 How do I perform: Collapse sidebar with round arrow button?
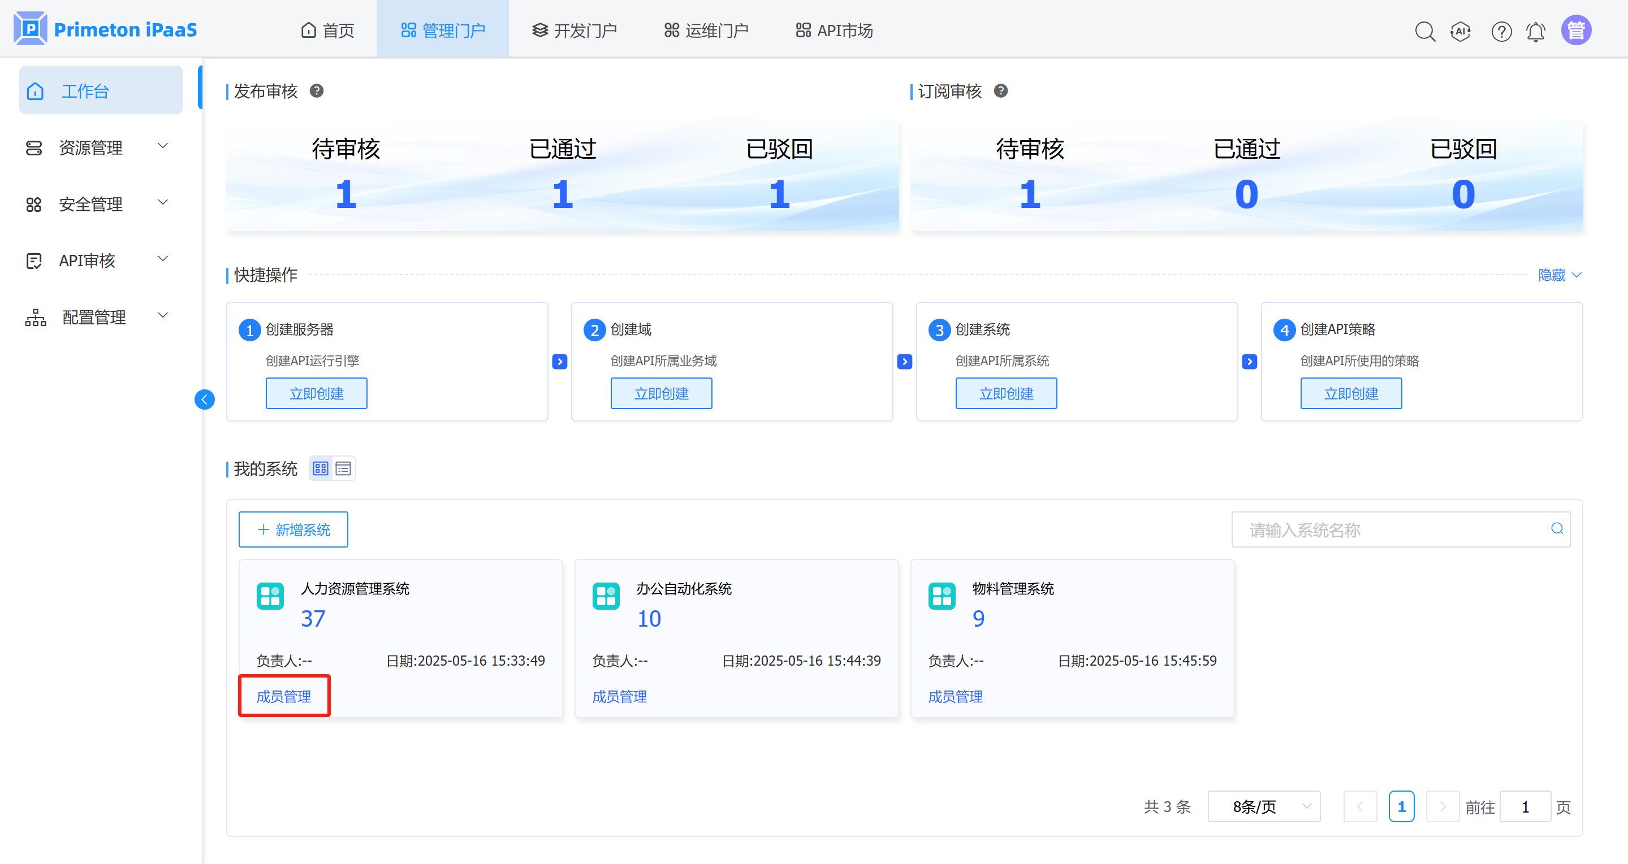tap(204, 399)
